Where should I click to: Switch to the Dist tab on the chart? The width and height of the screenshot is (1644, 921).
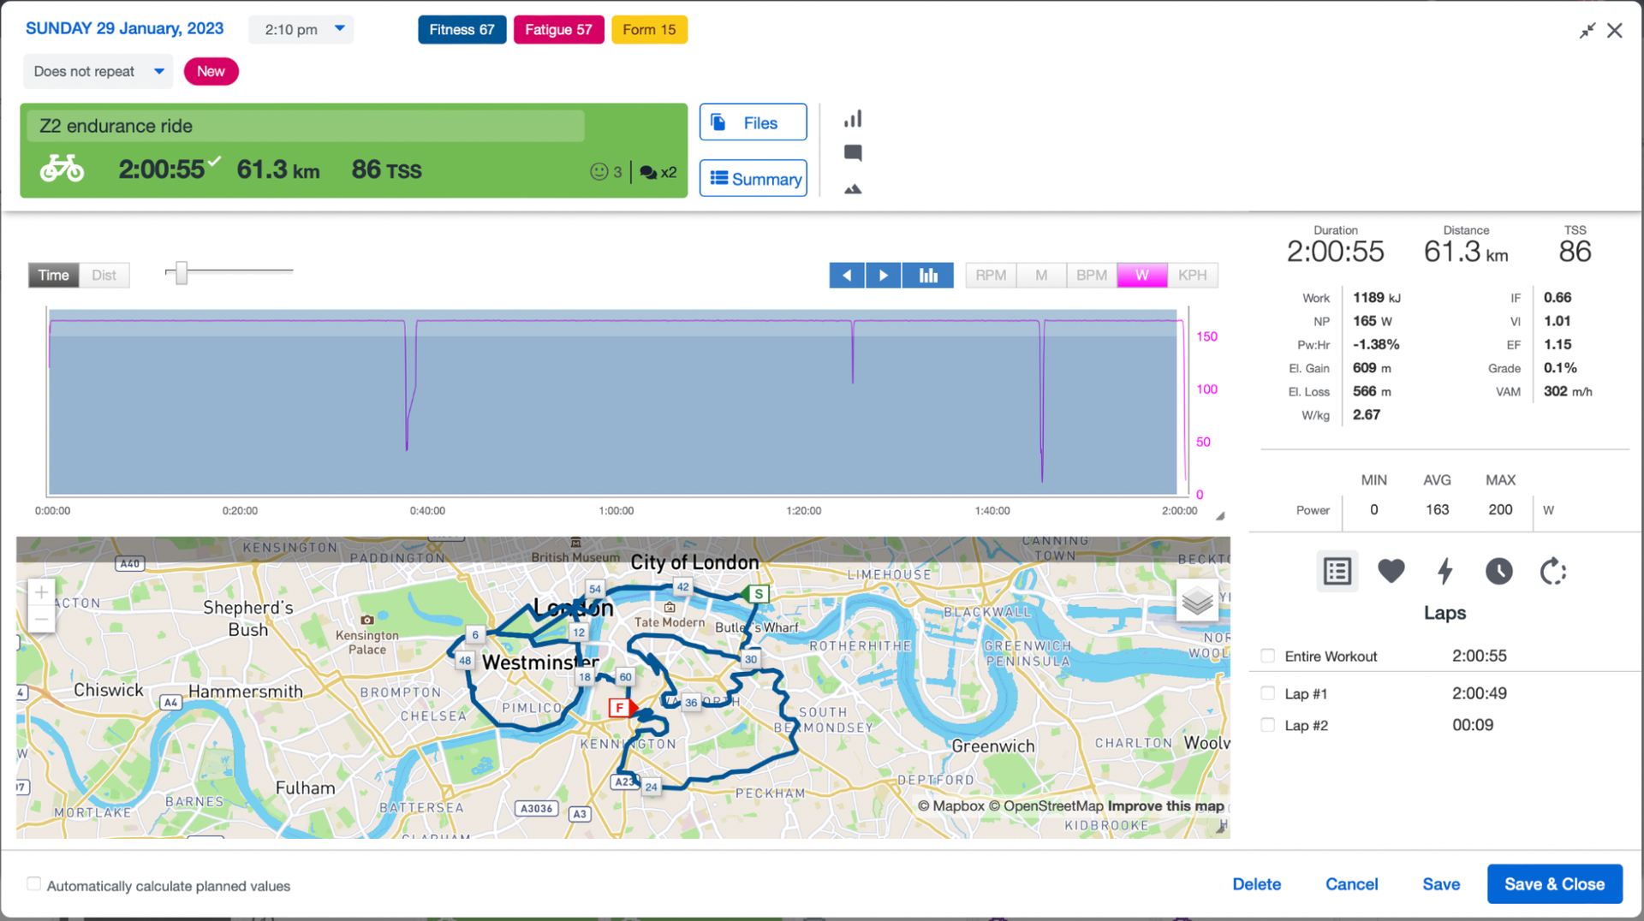click(104, 275)
